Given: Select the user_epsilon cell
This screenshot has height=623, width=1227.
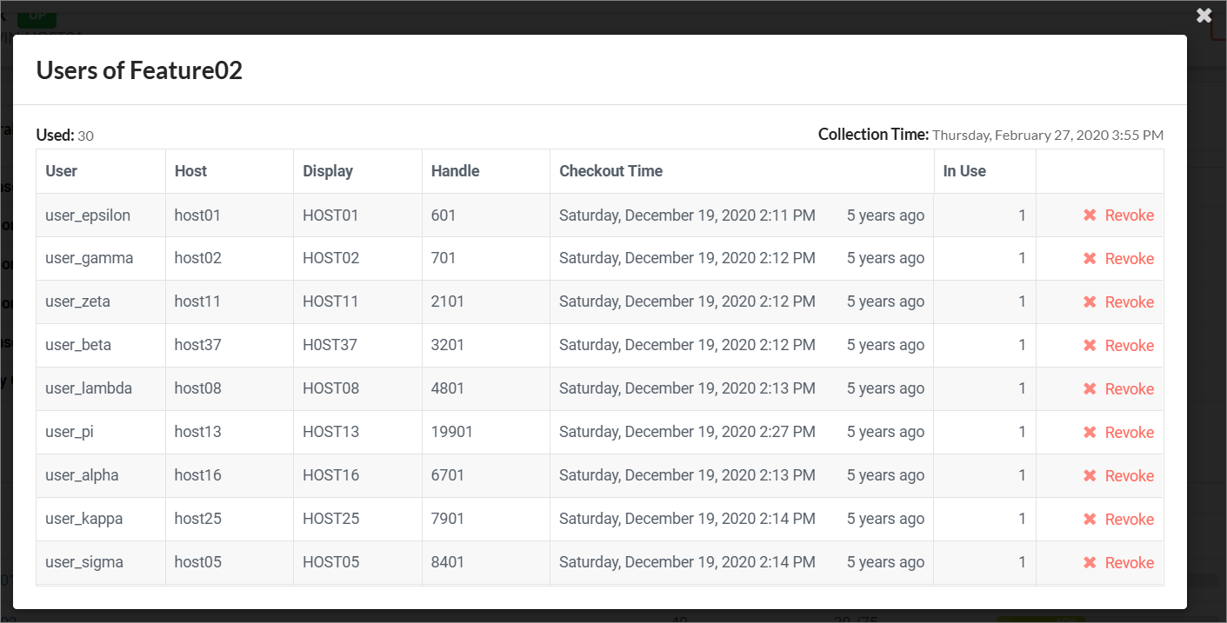Looking at the screenshot, I should (x=101, y=215).
